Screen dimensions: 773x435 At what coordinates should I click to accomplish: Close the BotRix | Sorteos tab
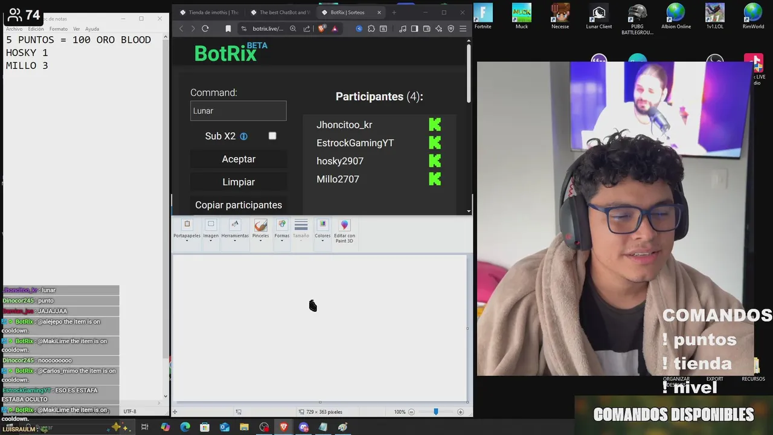379,12
